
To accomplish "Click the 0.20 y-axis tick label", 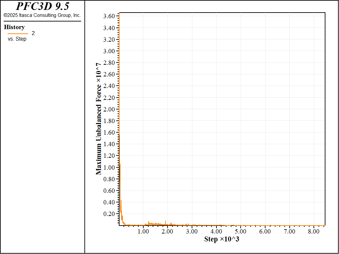I will tap(109, 214).
